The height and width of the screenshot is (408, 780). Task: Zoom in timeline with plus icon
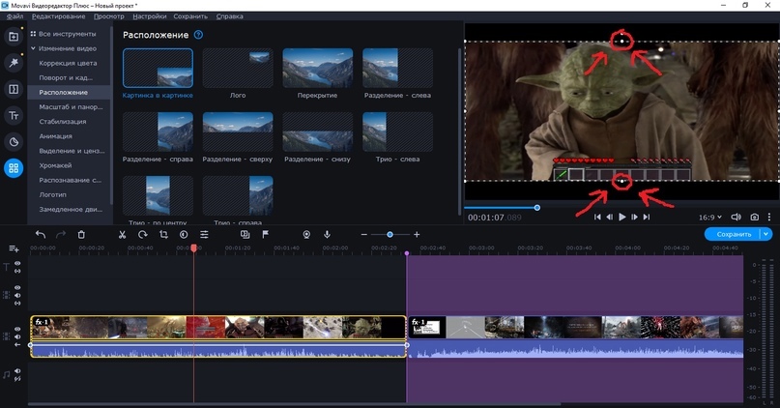(x=417, y=234)
